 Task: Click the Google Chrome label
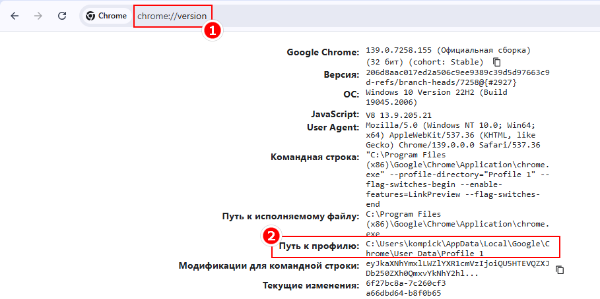(x=323, y=53)
